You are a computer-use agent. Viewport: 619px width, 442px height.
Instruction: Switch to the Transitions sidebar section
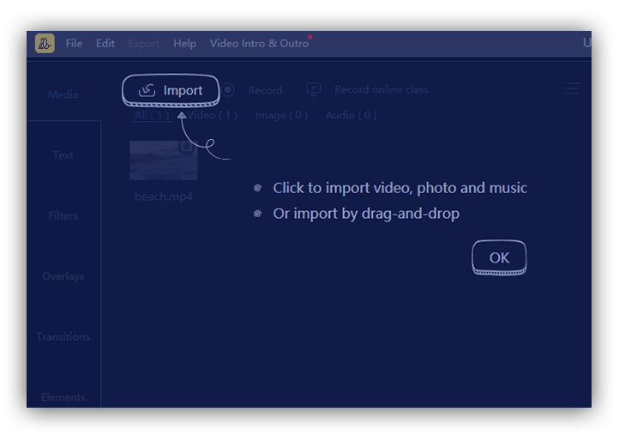click(63, 336)
